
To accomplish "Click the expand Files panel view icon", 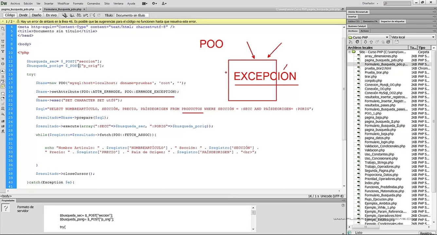I will [x=396, y=42].
